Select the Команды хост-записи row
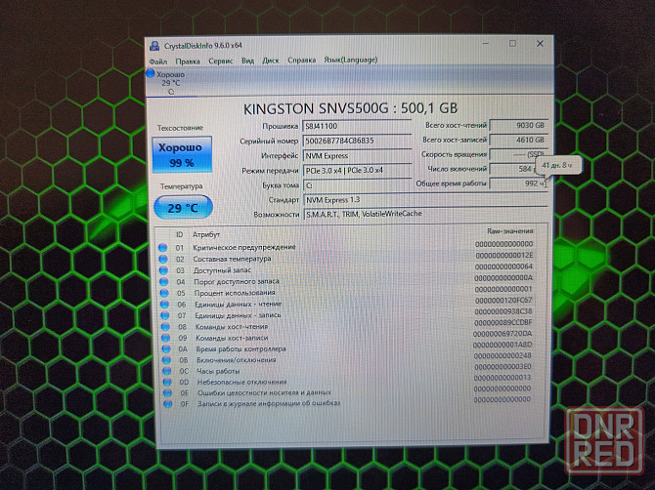 click(347, 336)
